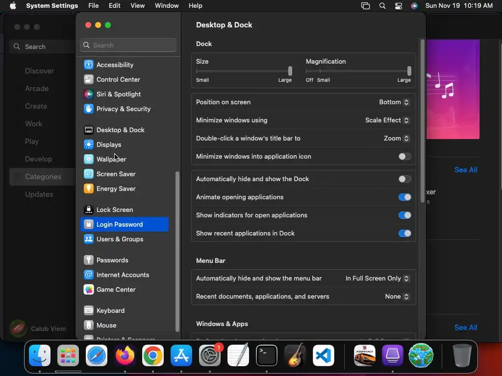Open Google Chrome in the Dock
The width and height of the screenshot is (502, 376).
(153, 355)
